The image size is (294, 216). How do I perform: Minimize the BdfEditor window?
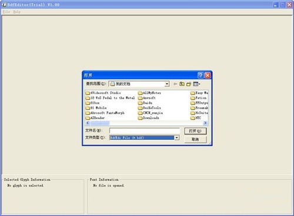[276, 5]
